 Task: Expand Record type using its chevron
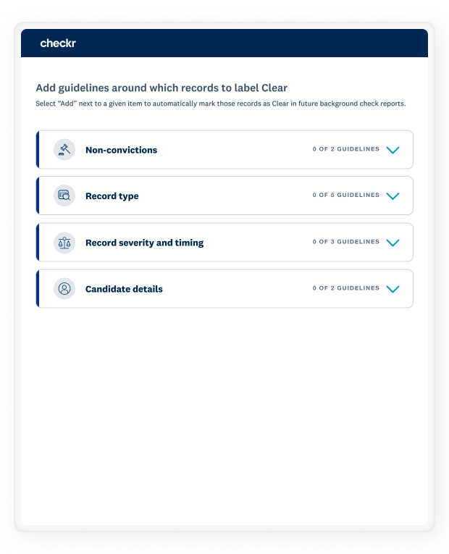(x=393, y=196)
